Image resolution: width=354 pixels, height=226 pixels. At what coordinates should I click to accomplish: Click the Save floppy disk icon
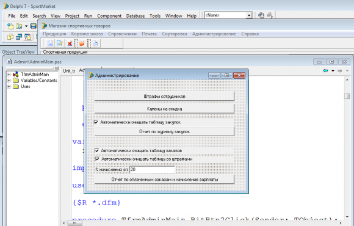tap(33, 26)
